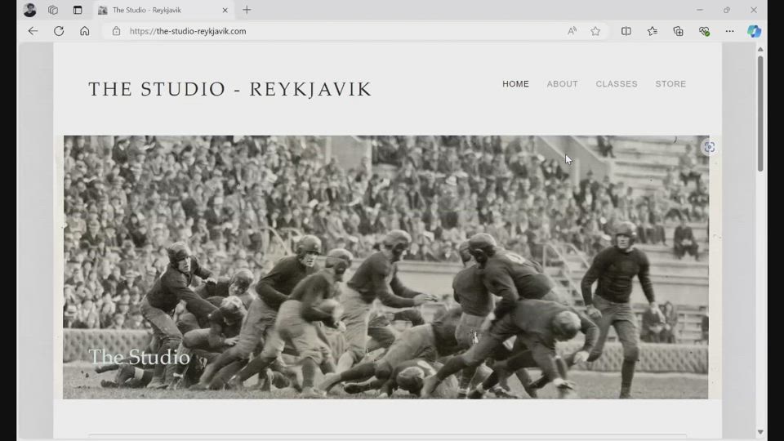Open a new tab with plus button
This screenshot has height=441, width=784.
click(x=247, y=10)
